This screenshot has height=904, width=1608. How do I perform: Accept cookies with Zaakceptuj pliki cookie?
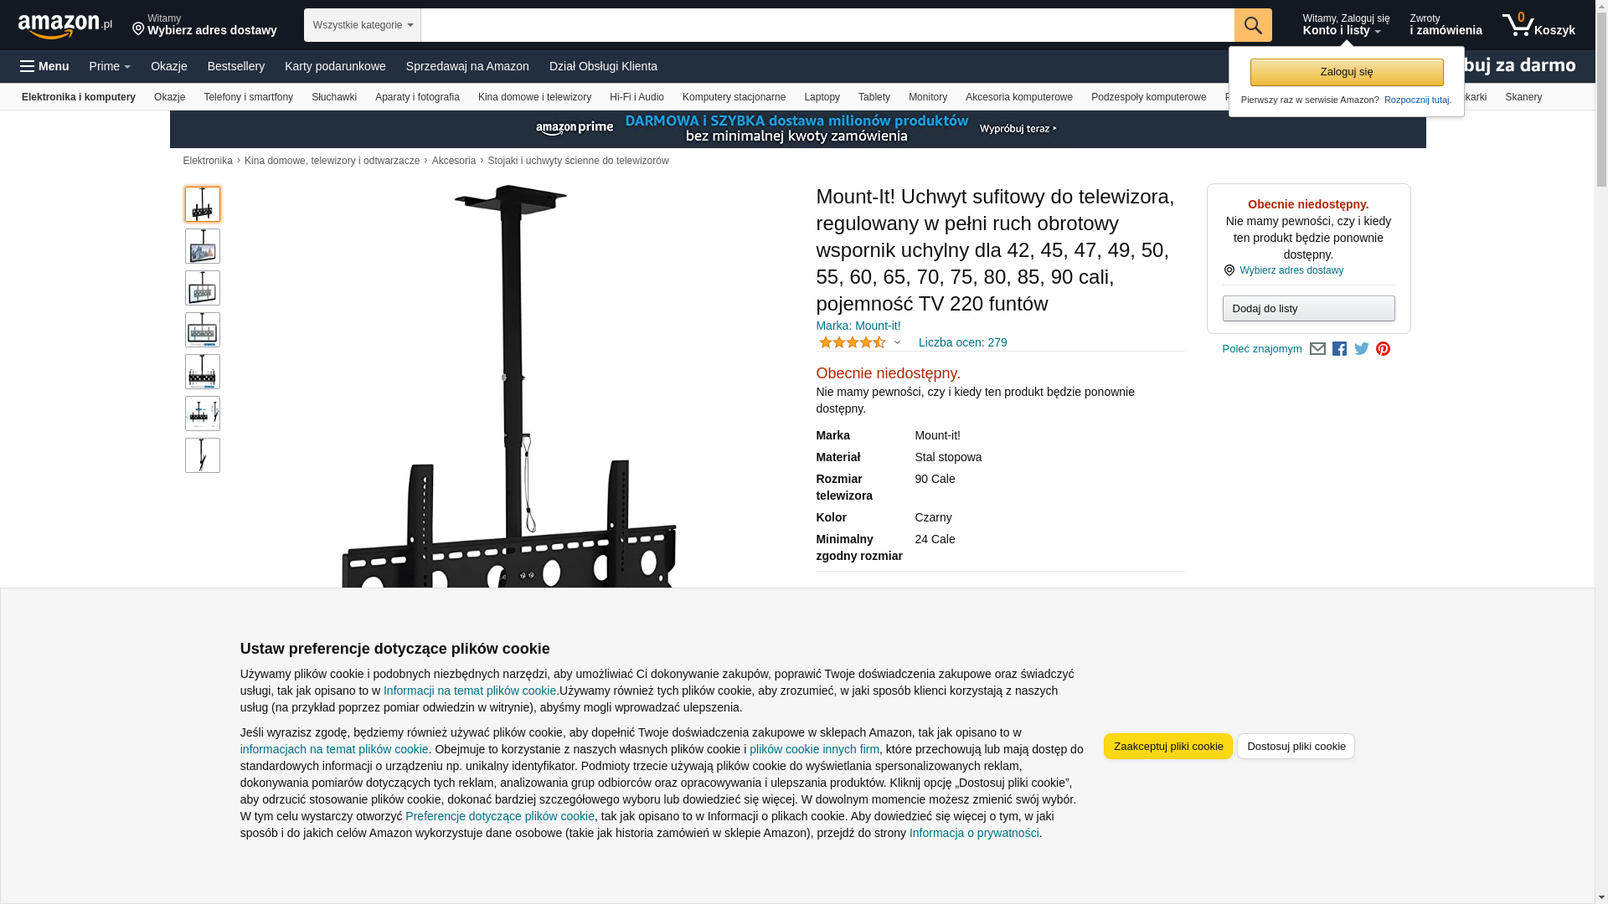pos(1168,747)
